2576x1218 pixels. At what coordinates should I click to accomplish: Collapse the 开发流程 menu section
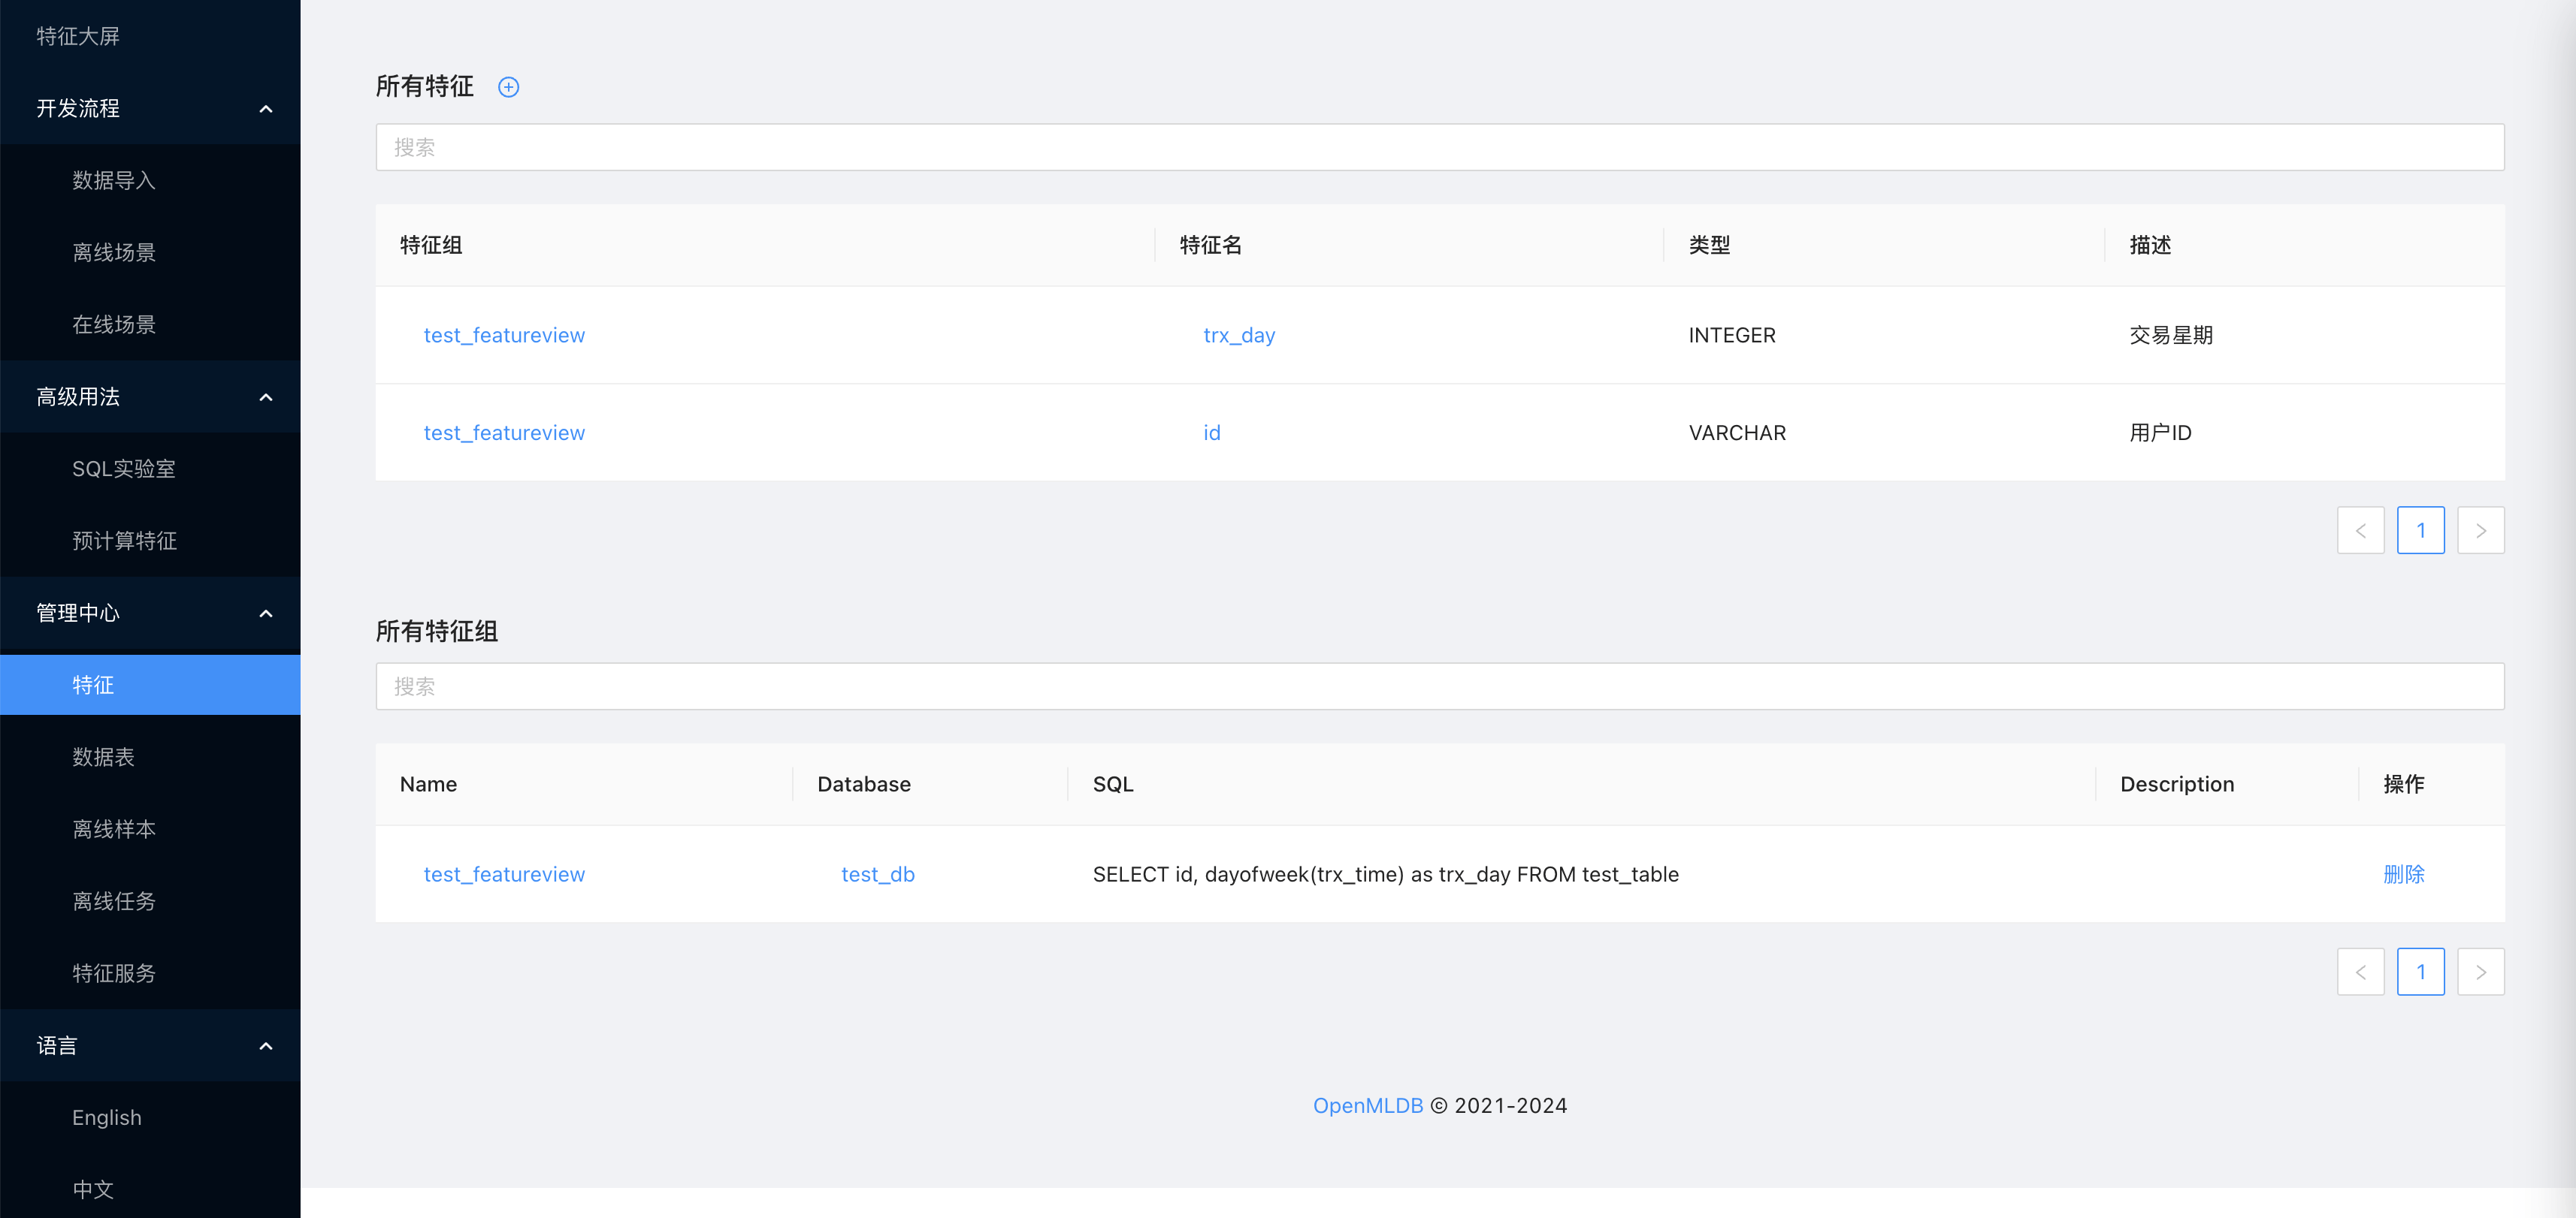pos(265,108)
